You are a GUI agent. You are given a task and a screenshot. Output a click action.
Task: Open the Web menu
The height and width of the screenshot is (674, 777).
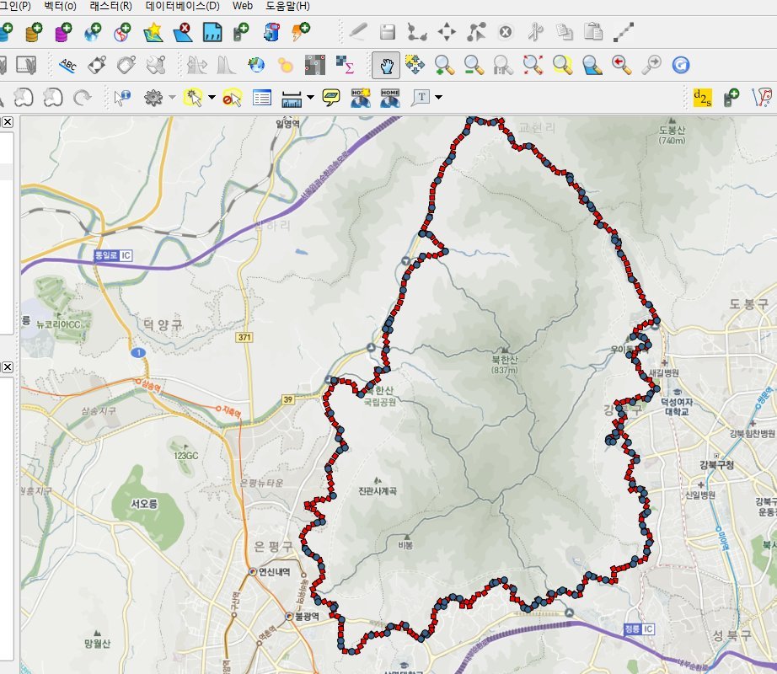click(243, 6)
